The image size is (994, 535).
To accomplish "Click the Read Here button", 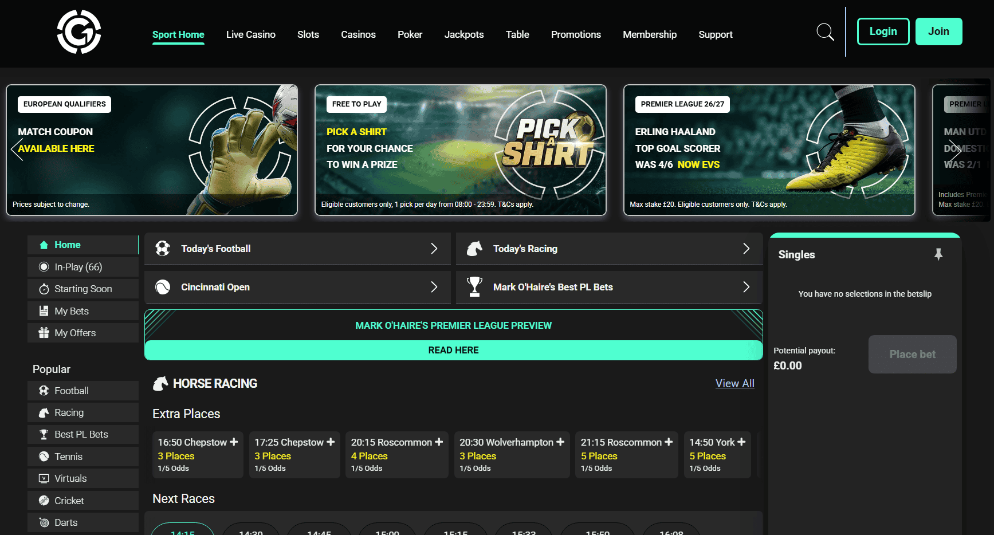I will [x=454, y=350].
